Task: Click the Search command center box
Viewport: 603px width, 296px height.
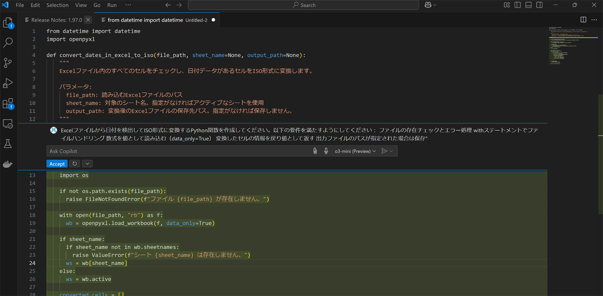Action: [304, 5]
